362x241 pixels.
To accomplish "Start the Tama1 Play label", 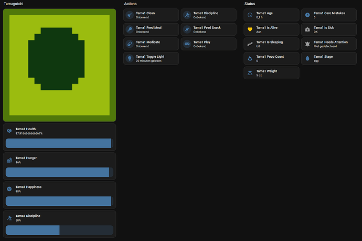I will pos(202,43).
